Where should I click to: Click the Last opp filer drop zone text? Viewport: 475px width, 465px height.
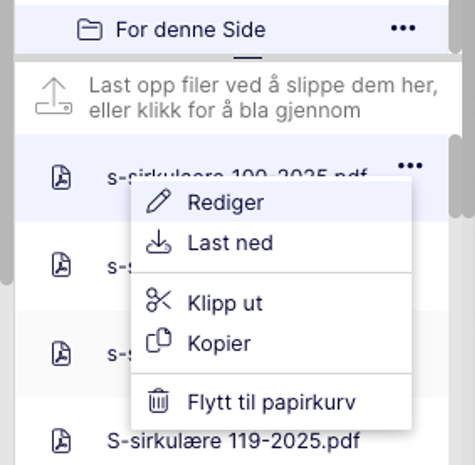(263, 98)
